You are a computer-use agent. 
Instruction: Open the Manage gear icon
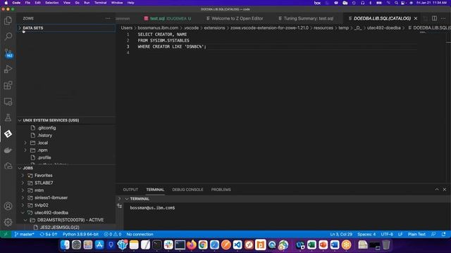tap(8, 222)
